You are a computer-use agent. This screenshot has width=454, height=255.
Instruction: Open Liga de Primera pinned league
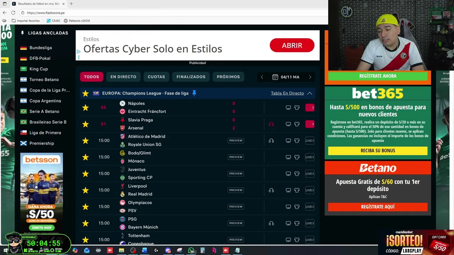[45, 133]
